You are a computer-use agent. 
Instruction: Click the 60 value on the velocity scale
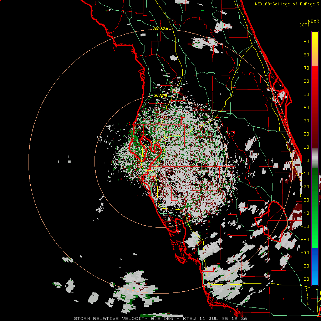point(306,81)
